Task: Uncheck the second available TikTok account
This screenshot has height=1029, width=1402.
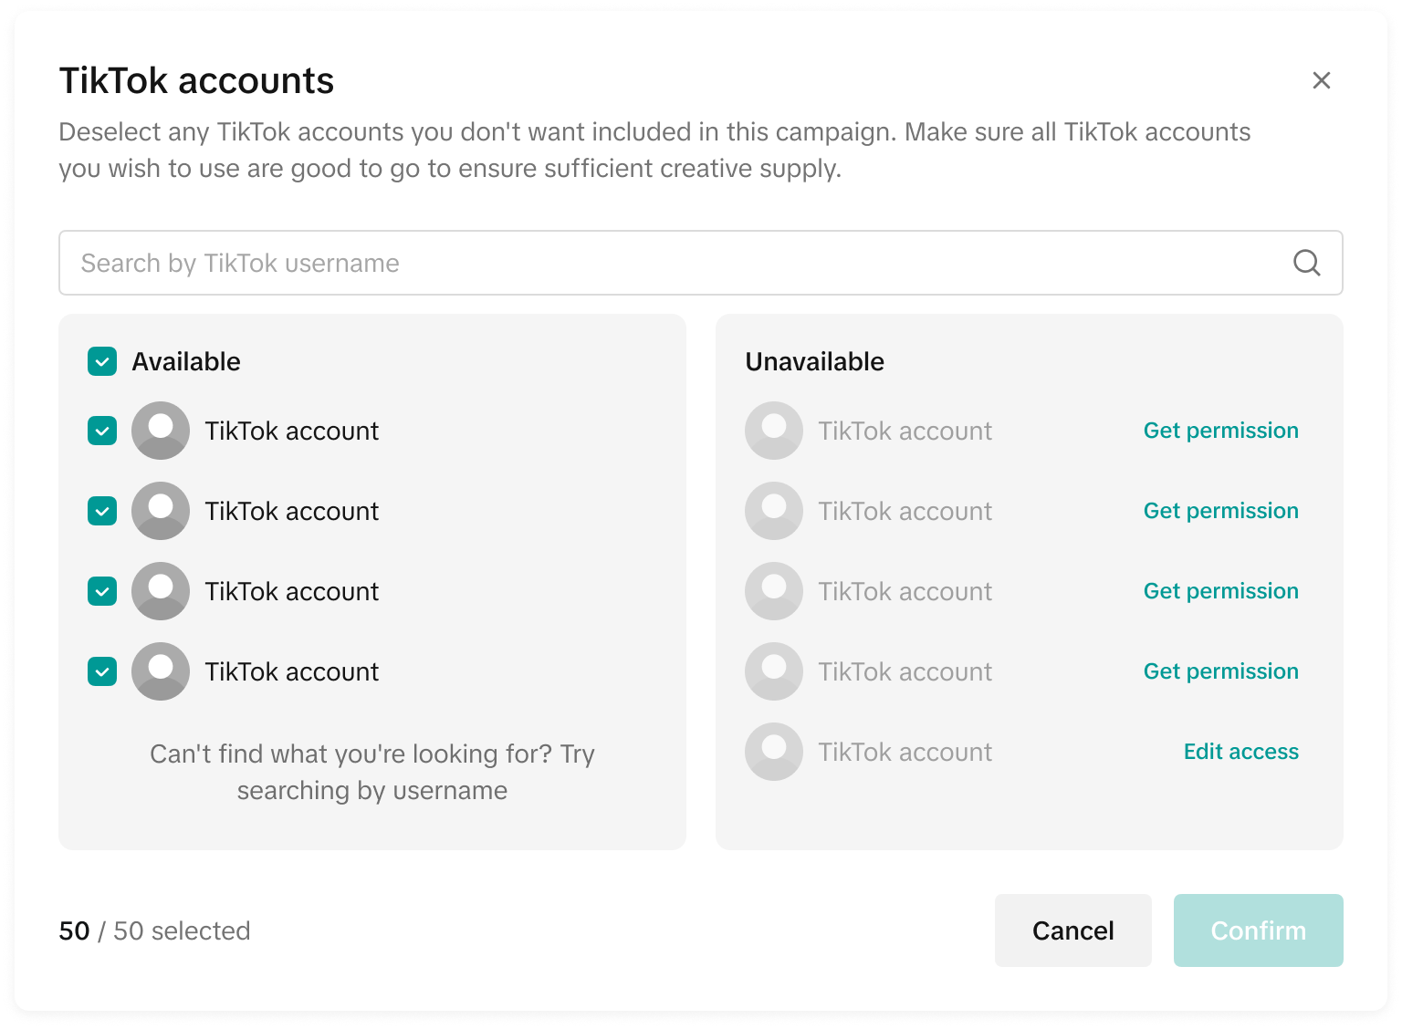Action: click(102, 511)
